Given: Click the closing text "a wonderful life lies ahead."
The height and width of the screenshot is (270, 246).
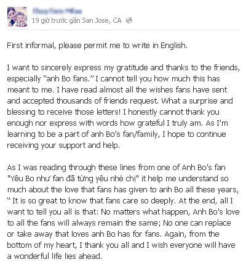Looking at the screenshot, I should click(x=55, y=256).
